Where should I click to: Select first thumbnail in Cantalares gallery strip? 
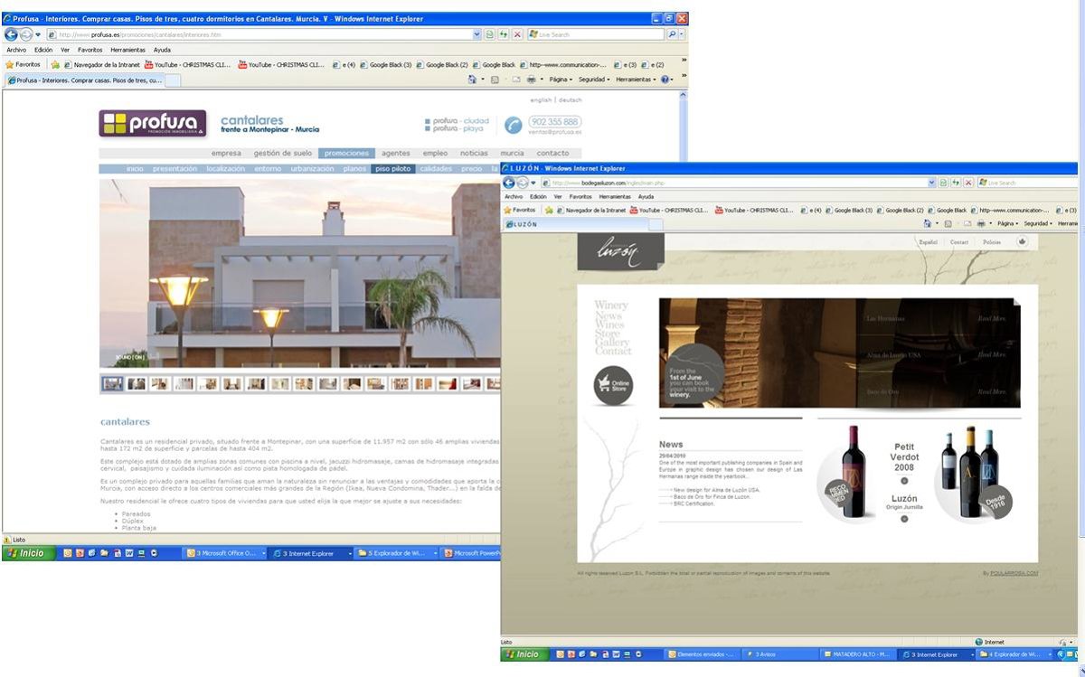(112, 383)
